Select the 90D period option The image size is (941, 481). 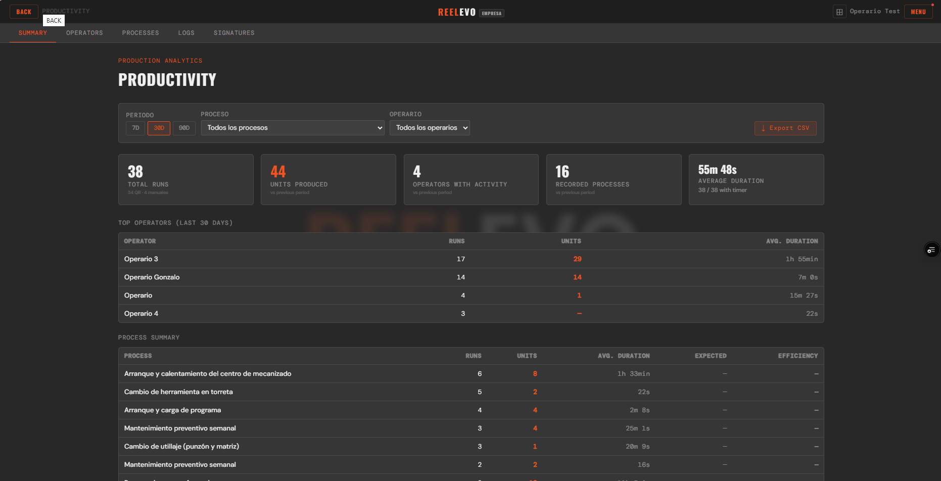pos(184,128)
